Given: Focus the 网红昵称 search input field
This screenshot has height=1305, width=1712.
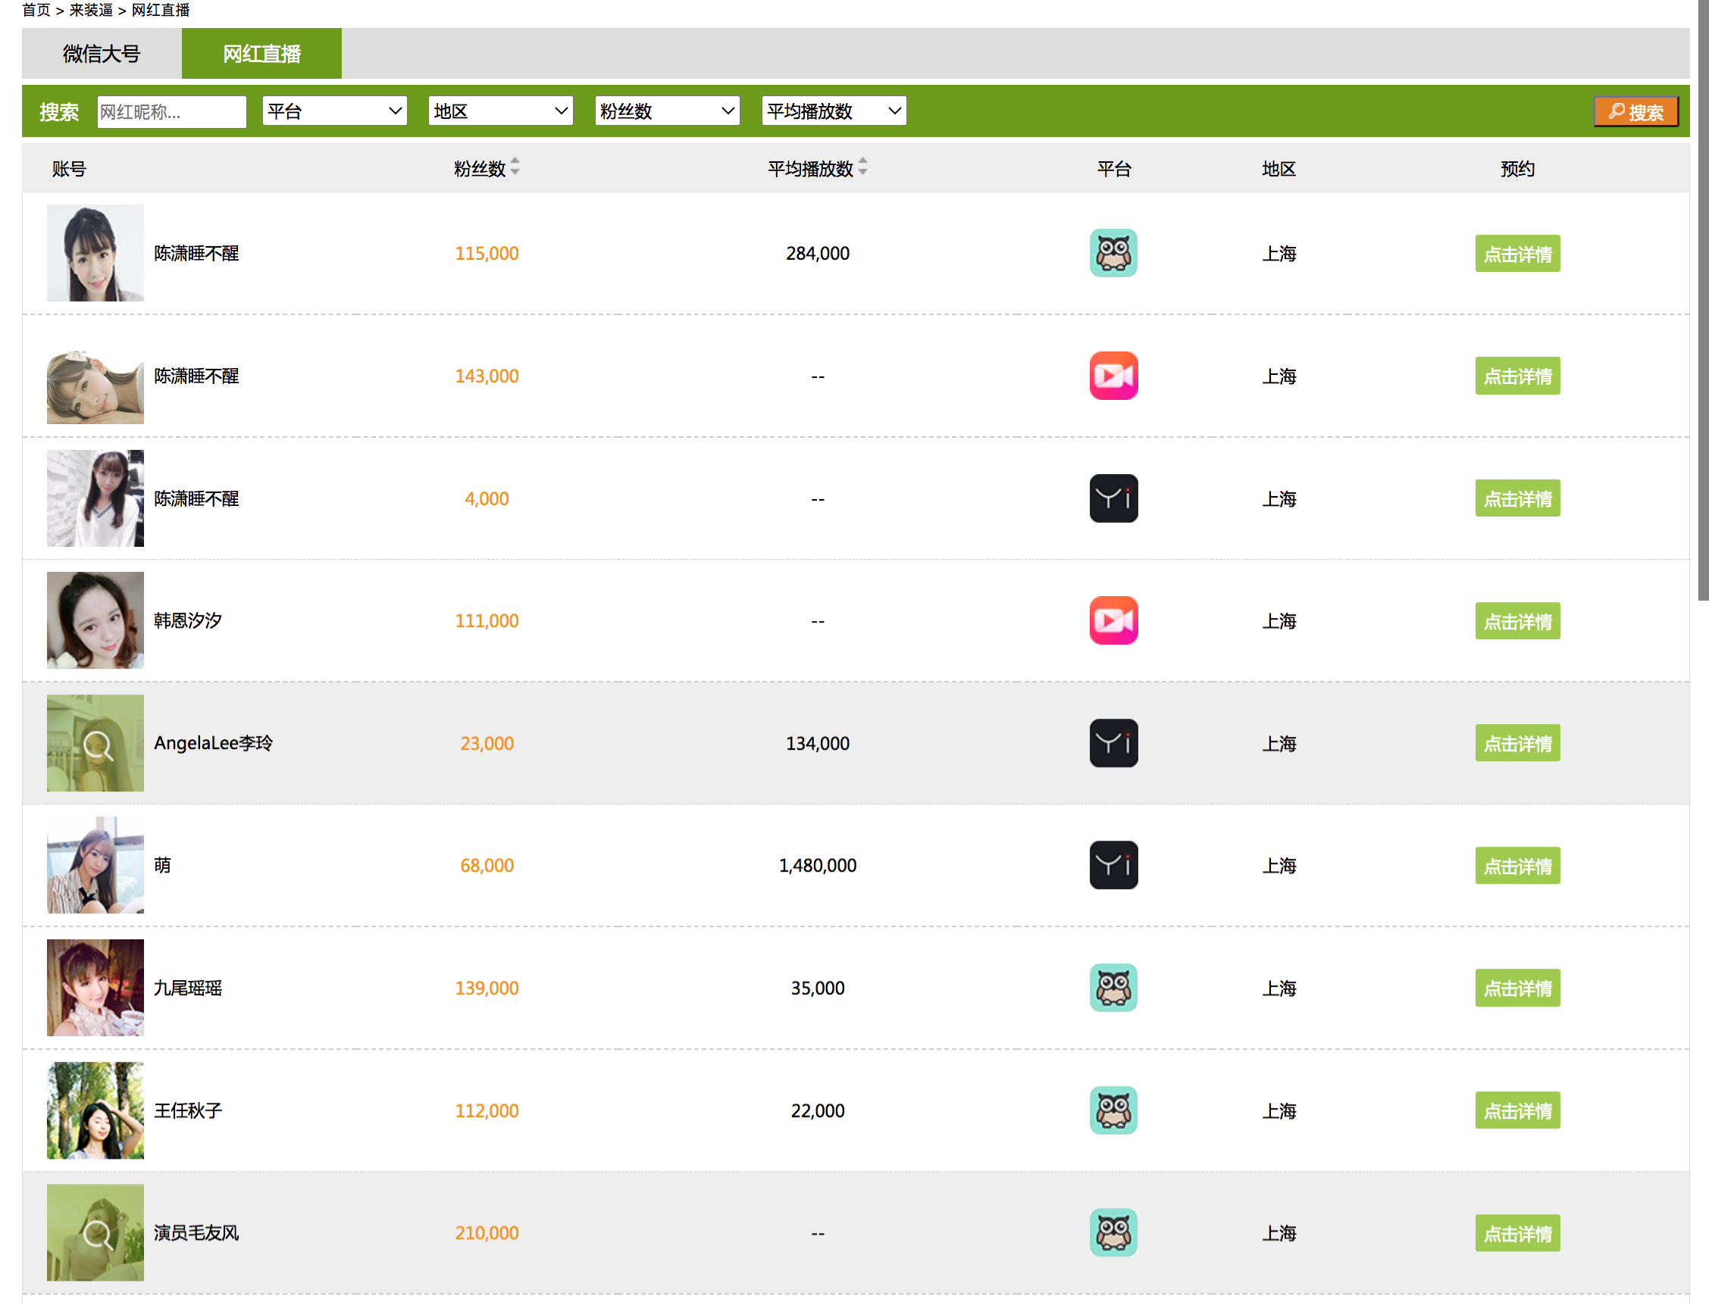Looking at the screenshot, I should 171,112.
